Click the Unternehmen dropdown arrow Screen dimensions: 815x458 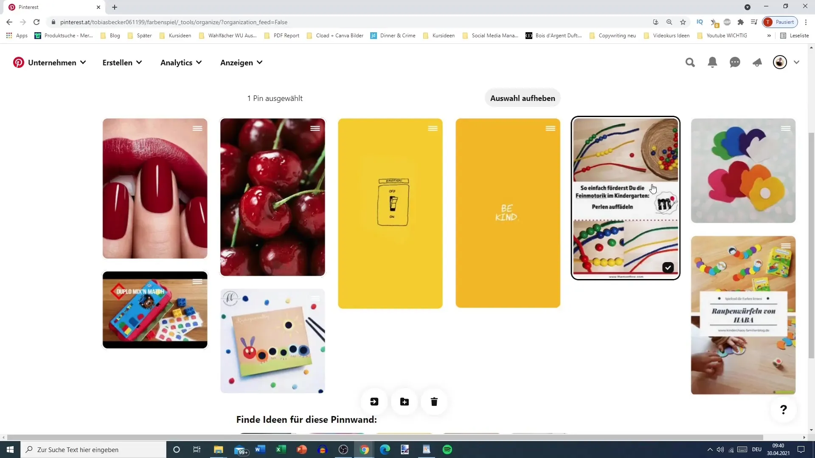click(x=83, y=63)
